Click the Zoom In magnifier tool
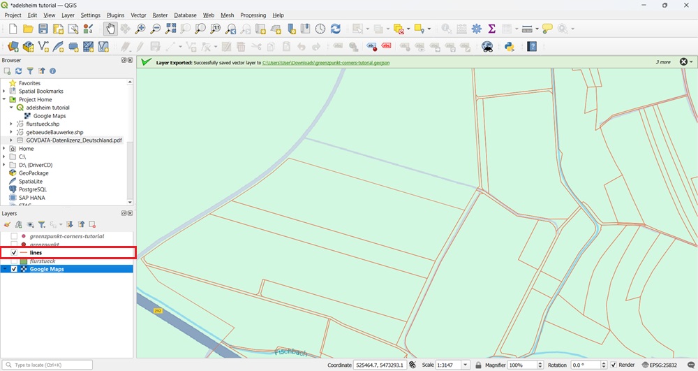The width and height of the screenshot is (698, 371). coord(140,29)
